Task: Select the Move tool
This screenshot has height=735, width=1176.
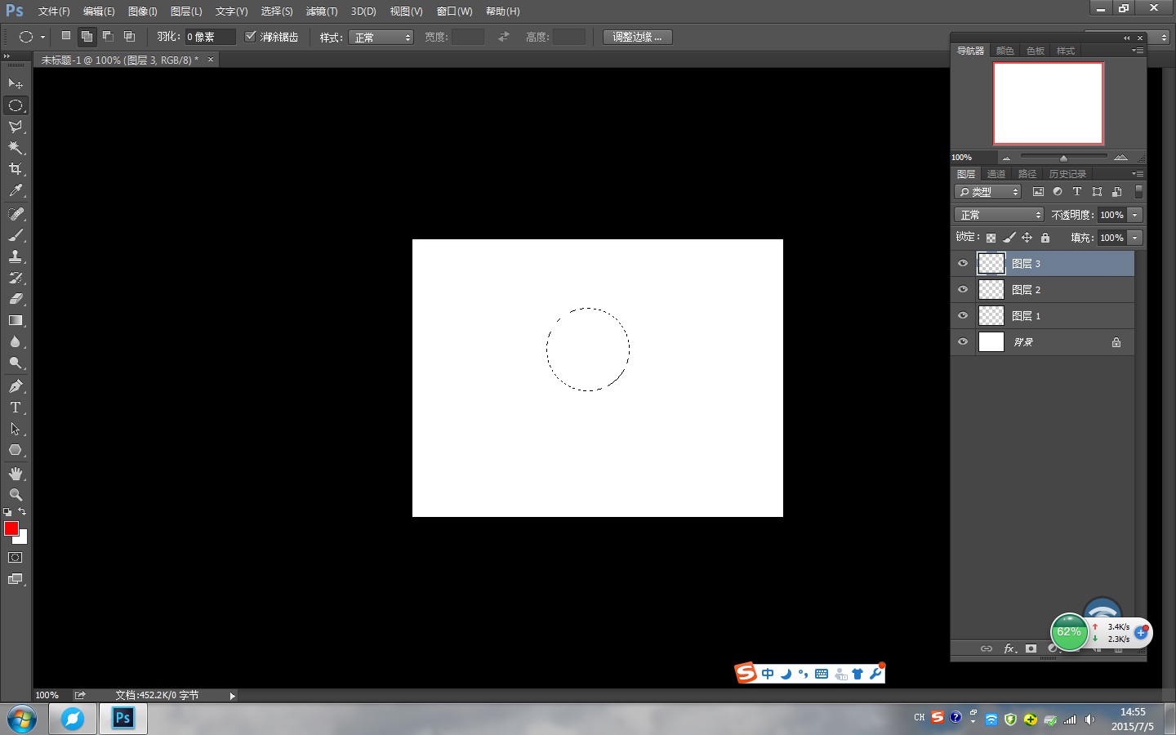Action: click(x=16, y=84)
